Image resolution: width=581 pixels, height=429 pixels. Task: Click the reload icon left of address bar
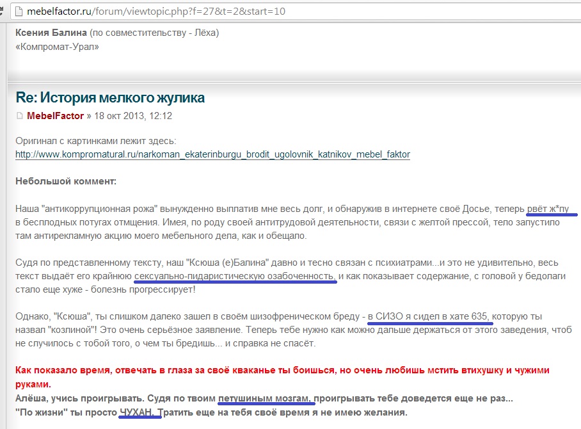tap(1, 11)
